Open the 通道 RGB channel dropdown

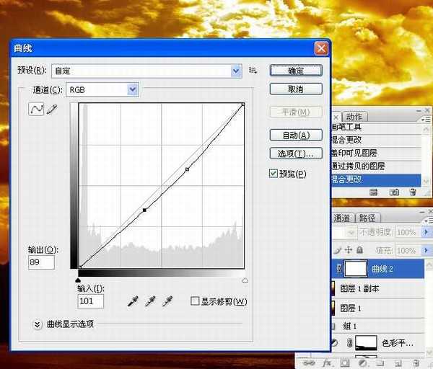132,89
